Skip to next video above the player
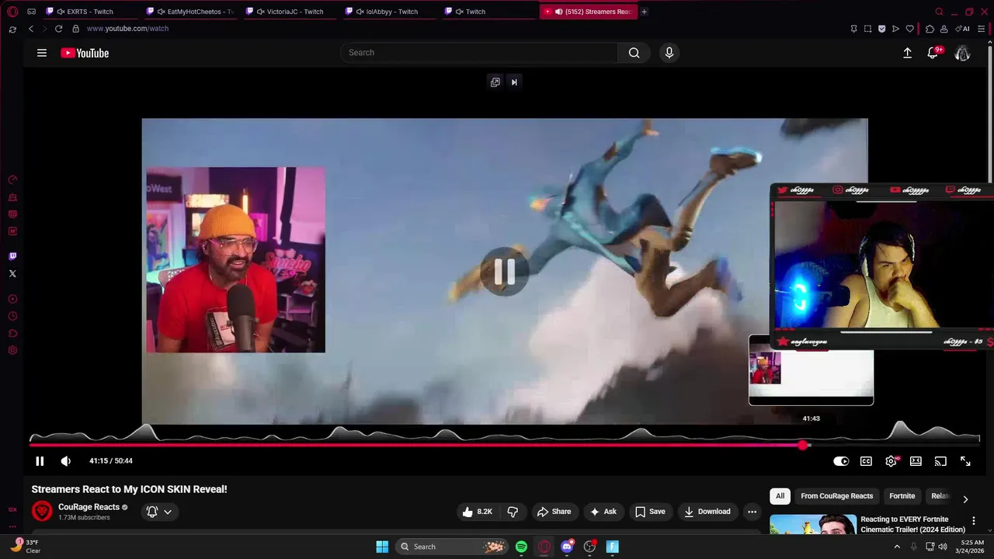 pos(514,82)
